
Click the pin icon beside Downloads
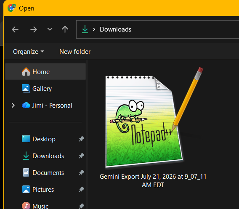(81, 156)
